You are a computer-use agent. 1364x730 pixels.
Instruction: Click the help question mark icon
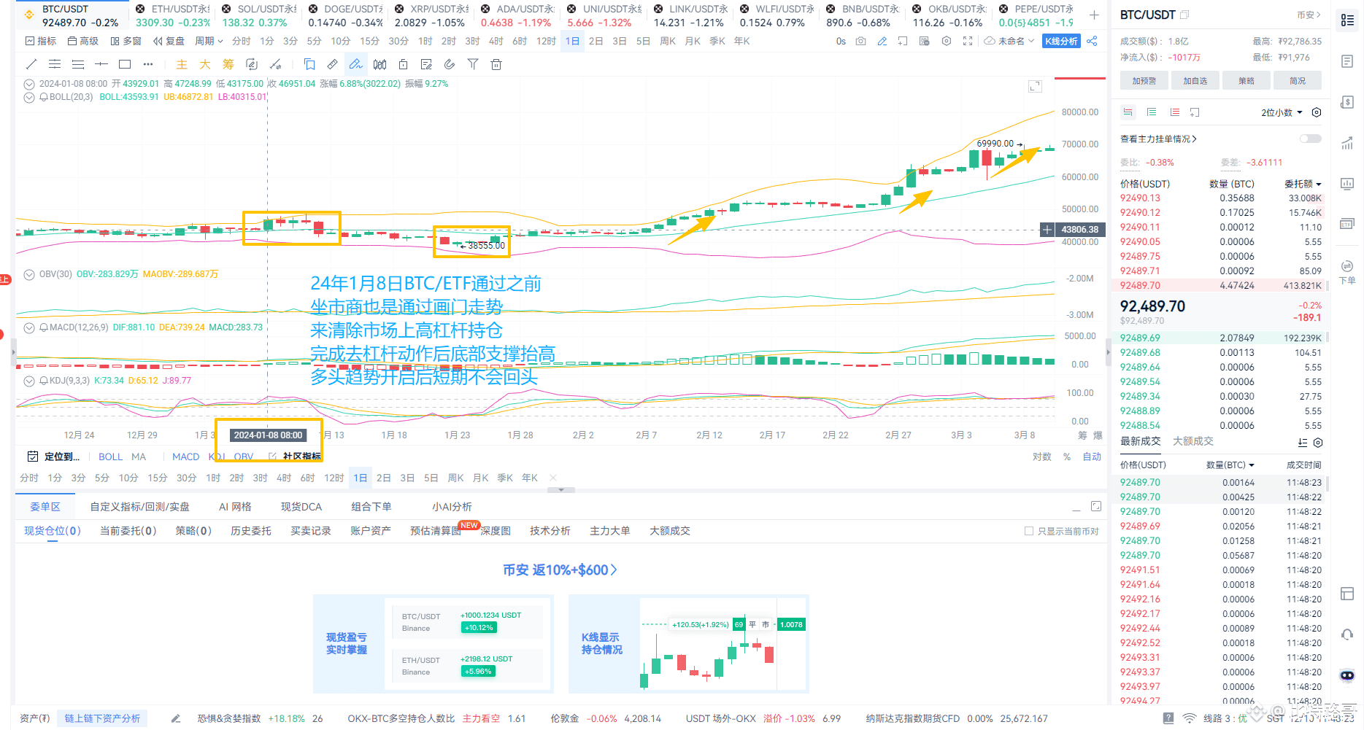(1168, 718)
